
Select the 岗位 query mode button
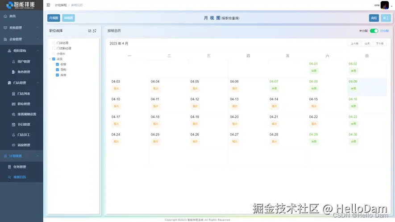point(374,18)
